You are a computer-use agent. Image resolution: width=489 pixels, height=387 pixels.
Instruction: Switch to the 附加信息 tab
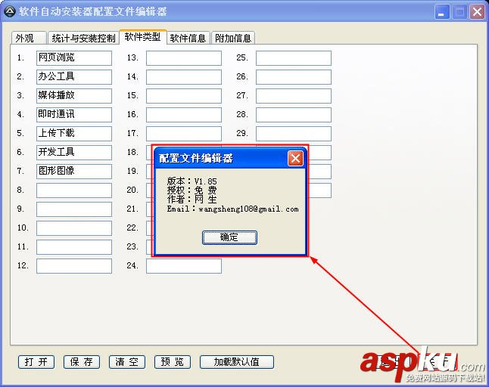click(233, 38)
